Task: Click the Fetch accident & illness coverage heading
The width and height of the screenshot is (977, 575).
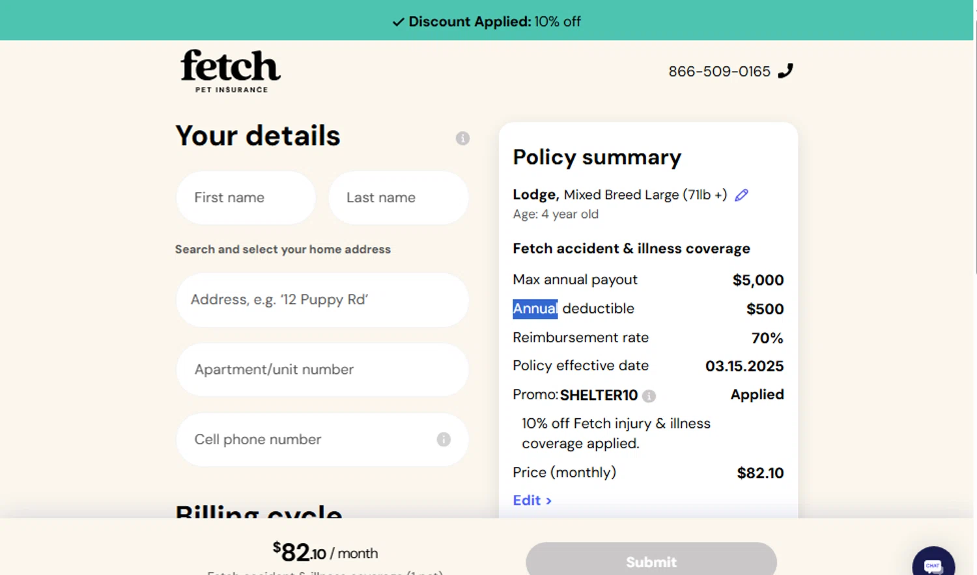Action: (631, 248)
